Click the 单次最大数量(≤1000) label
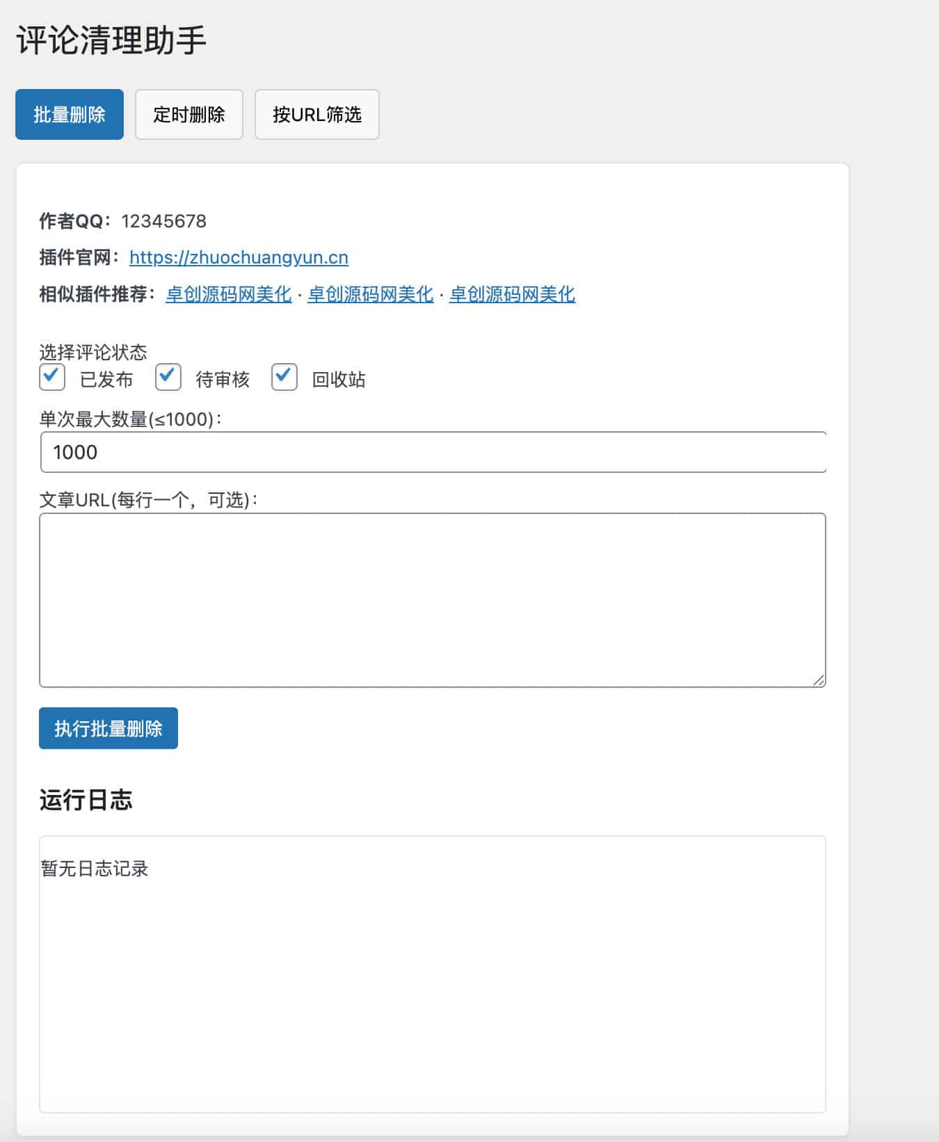 point(130,419)
